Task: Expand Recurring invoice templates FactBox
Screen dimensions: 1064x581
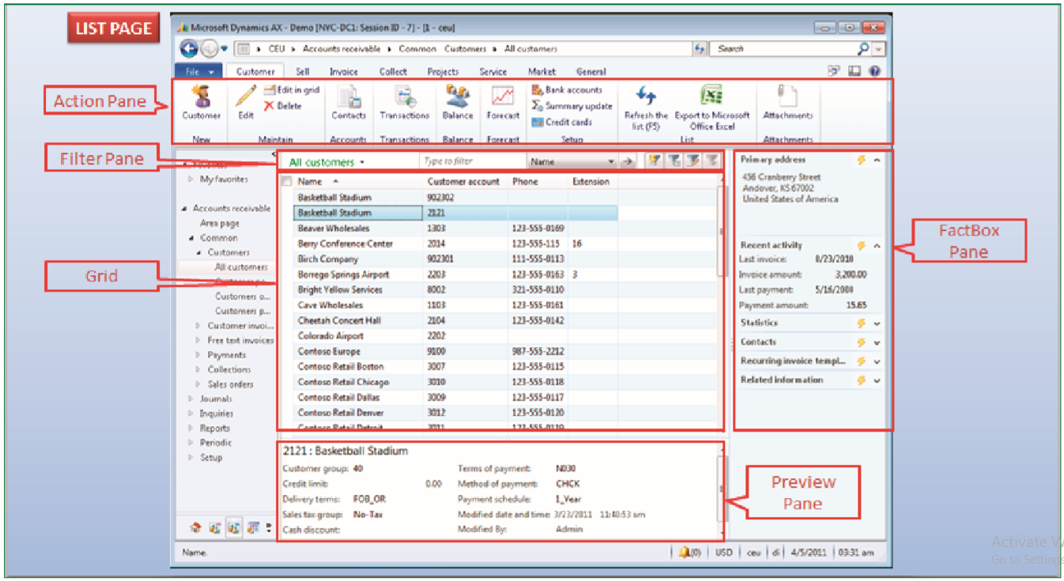Action: tap(877, 361)
